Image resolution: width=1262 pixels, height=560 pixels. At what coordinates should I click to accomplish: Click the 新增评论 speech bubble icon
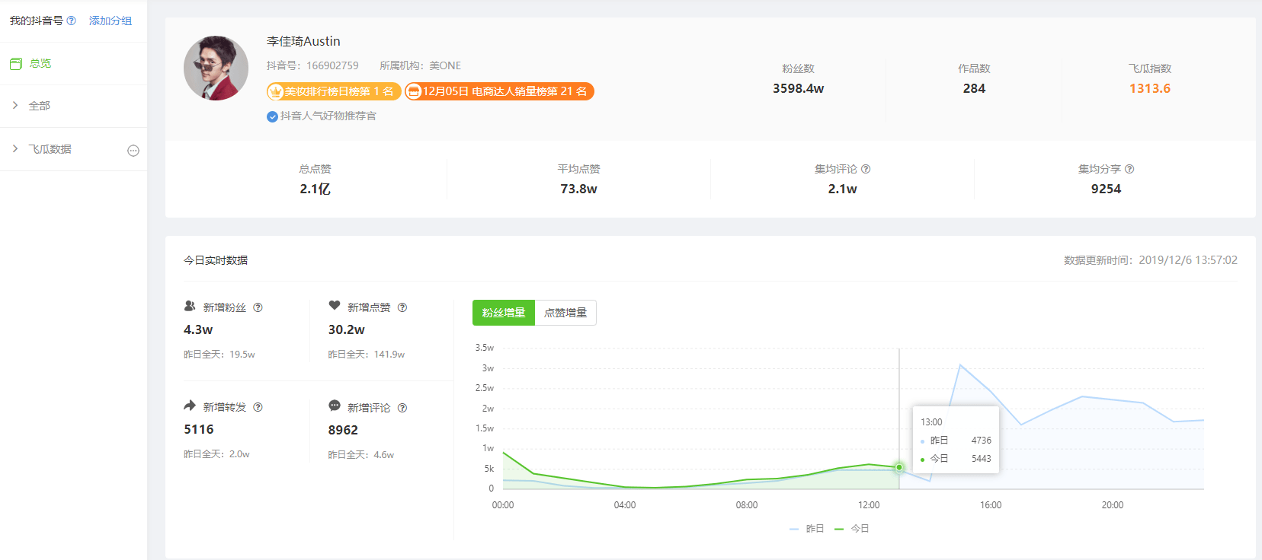click(335, 406)
